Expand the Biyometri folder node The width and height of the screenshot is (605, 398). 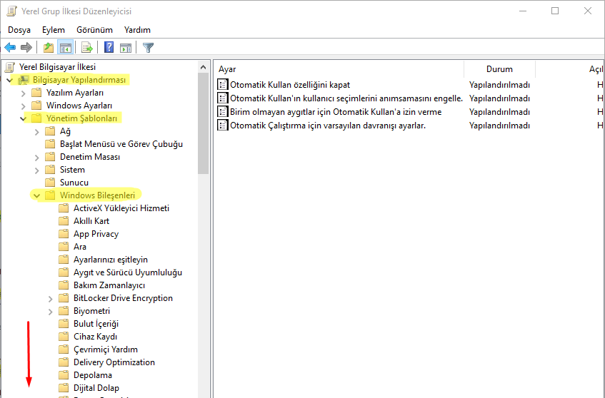pos(51,311)
